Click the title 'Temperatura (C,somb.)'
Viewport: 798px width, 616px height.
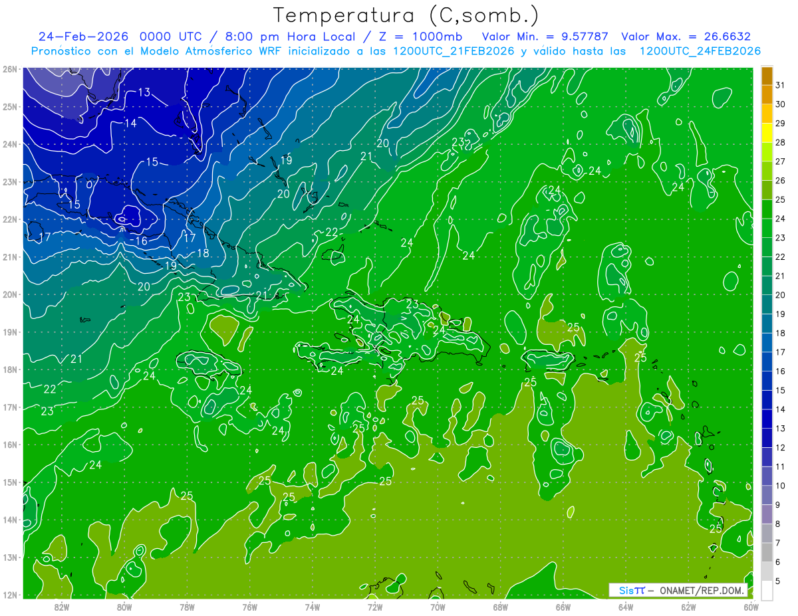(406, 15)
